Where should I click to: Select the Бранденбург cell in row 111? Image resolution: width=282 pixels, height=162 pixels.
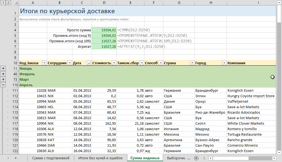click(x=211, y=90)
